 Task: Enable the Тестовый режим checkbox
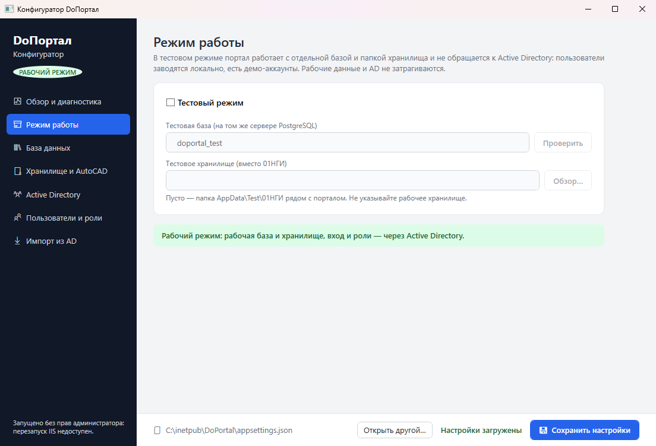[x=171, y=103]
